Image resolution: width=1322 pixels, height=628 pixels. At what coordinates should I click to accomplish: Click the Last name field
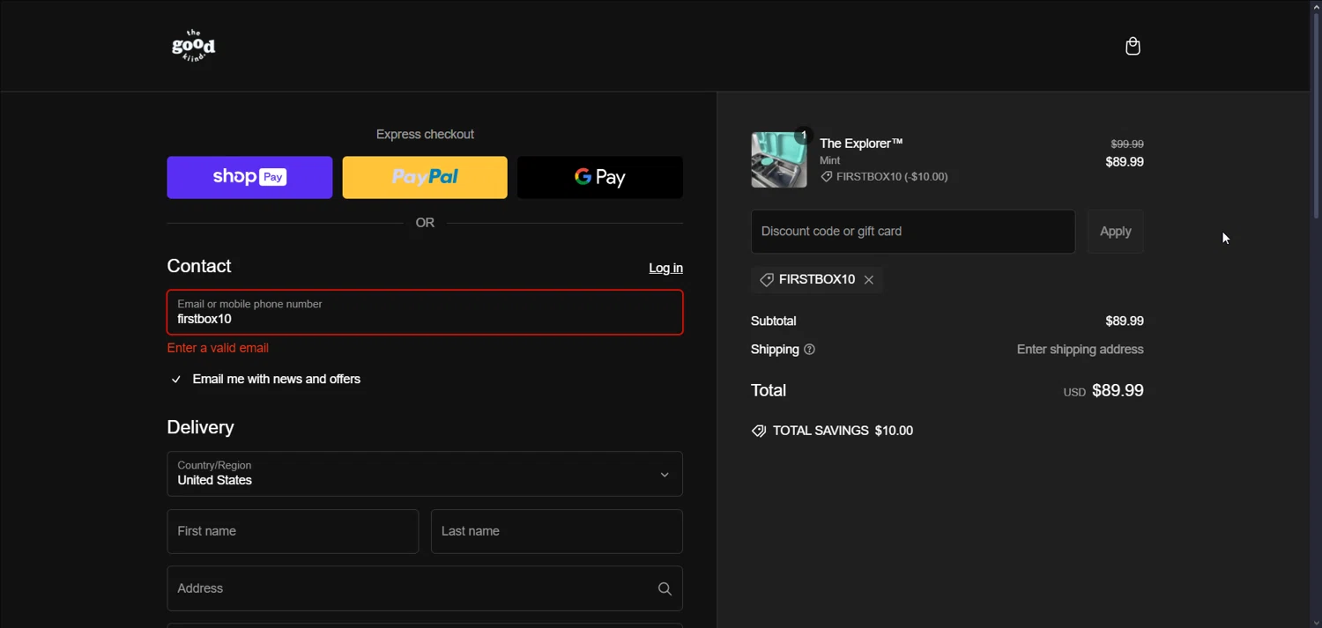557,531
